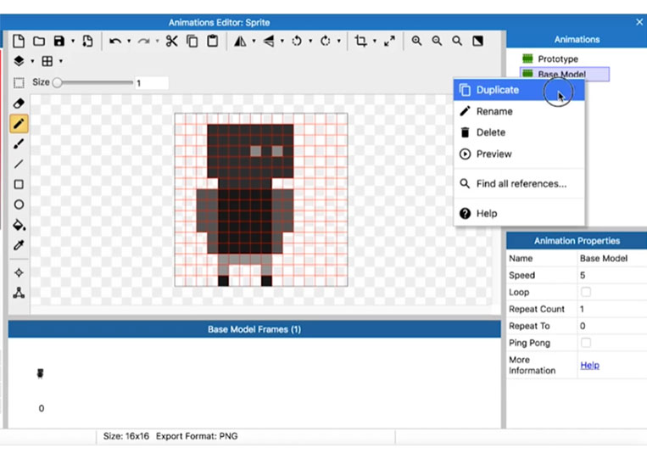Viewport: 647px width, 459px height.
Task: Select the Line tool
Action: pos(19,164)
